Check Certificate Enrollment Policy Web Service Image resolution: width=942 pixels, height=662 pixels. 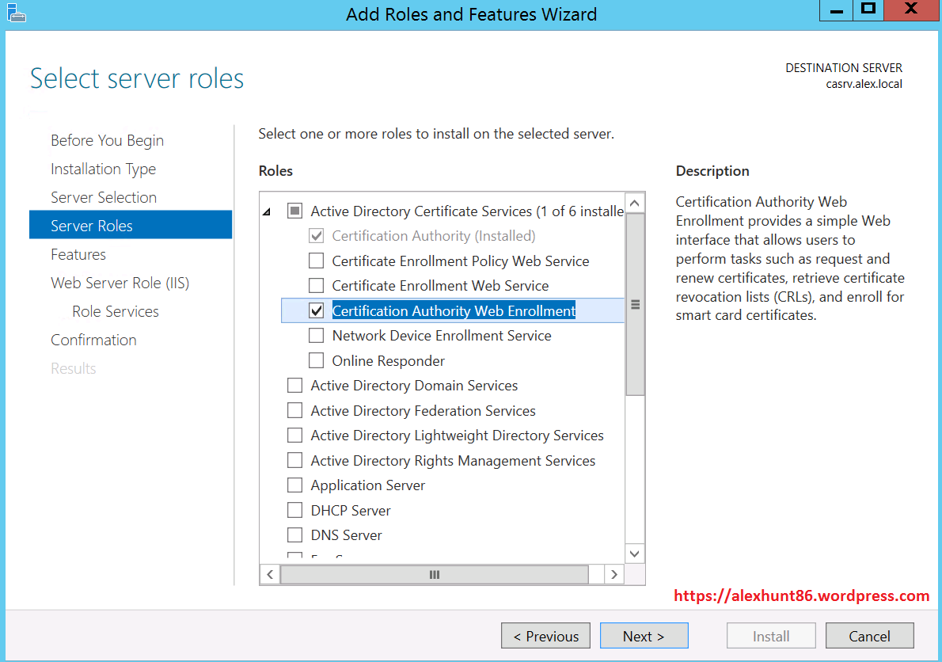317,261
